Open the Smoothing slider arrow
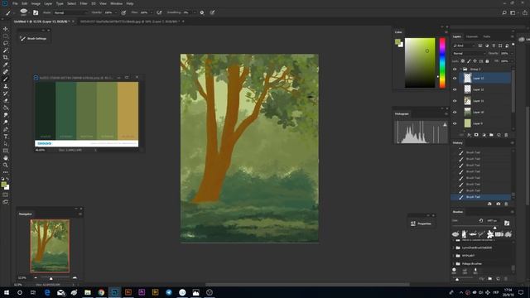 [x=195, y=12]
